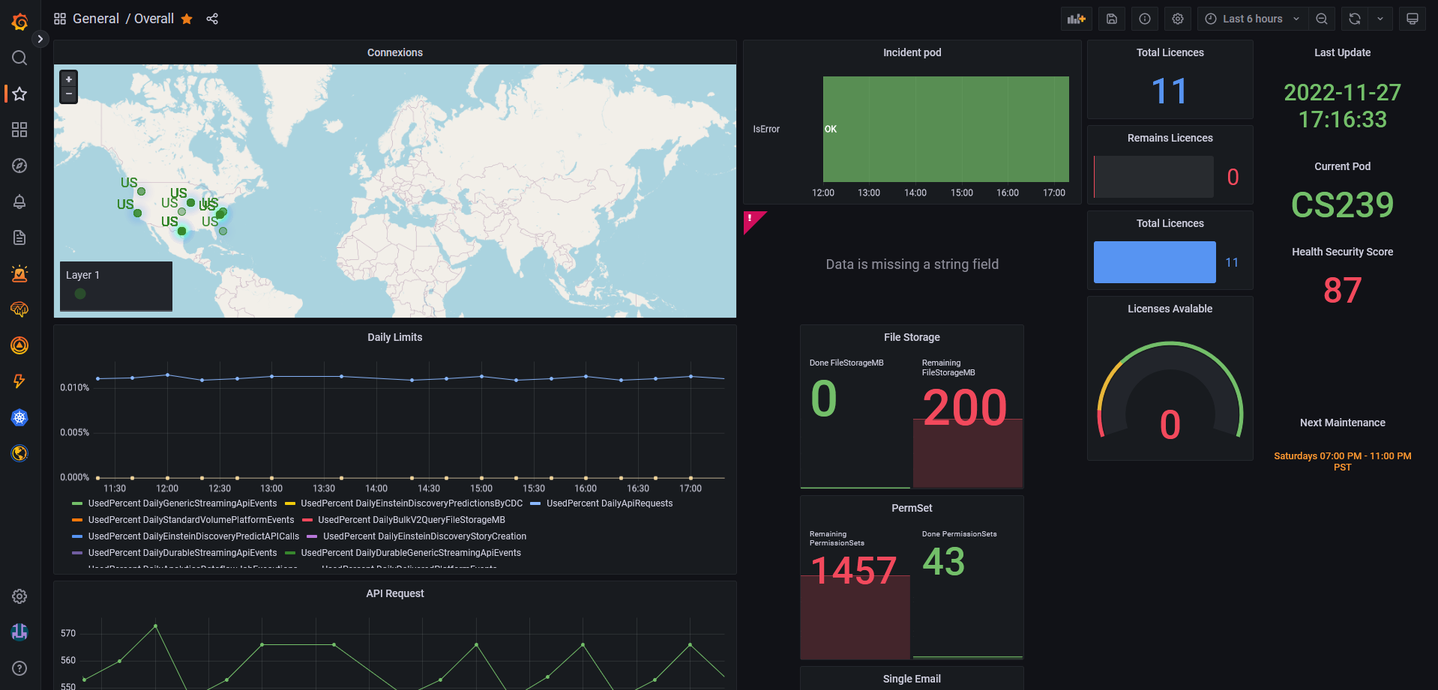Screen dimensions: 1438x690
Task: Open the Last 6 hours time picker
Action: pyautogui.click(x=1252, y=19)
